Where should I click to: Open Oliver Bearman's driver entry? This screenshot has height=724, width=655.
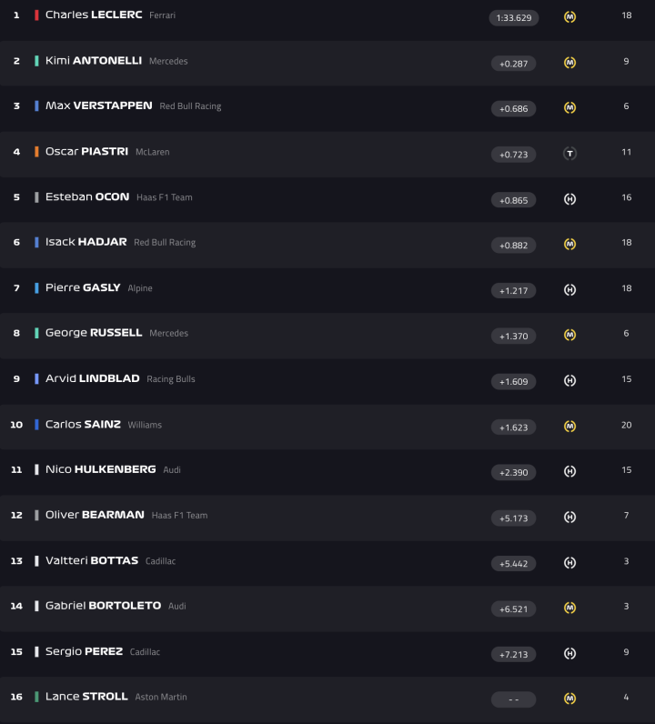[95, 515]
